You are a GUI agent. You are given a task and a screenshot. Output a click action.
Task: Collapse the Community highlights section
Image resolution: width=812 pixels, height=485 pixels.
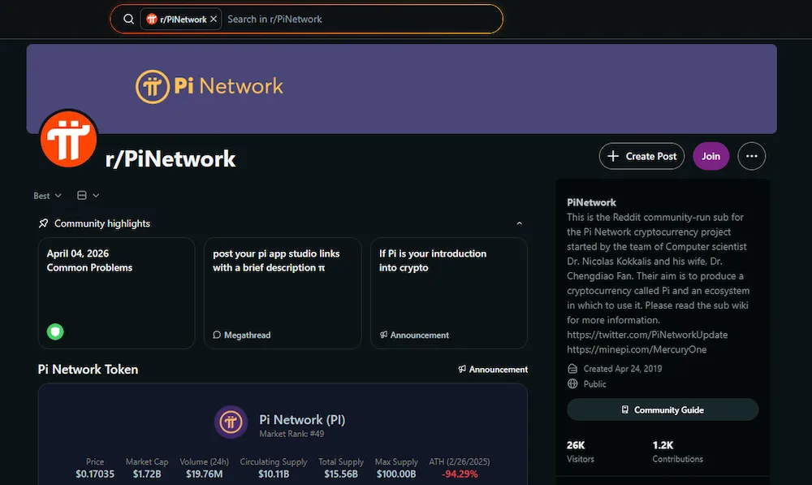[519, 222]
